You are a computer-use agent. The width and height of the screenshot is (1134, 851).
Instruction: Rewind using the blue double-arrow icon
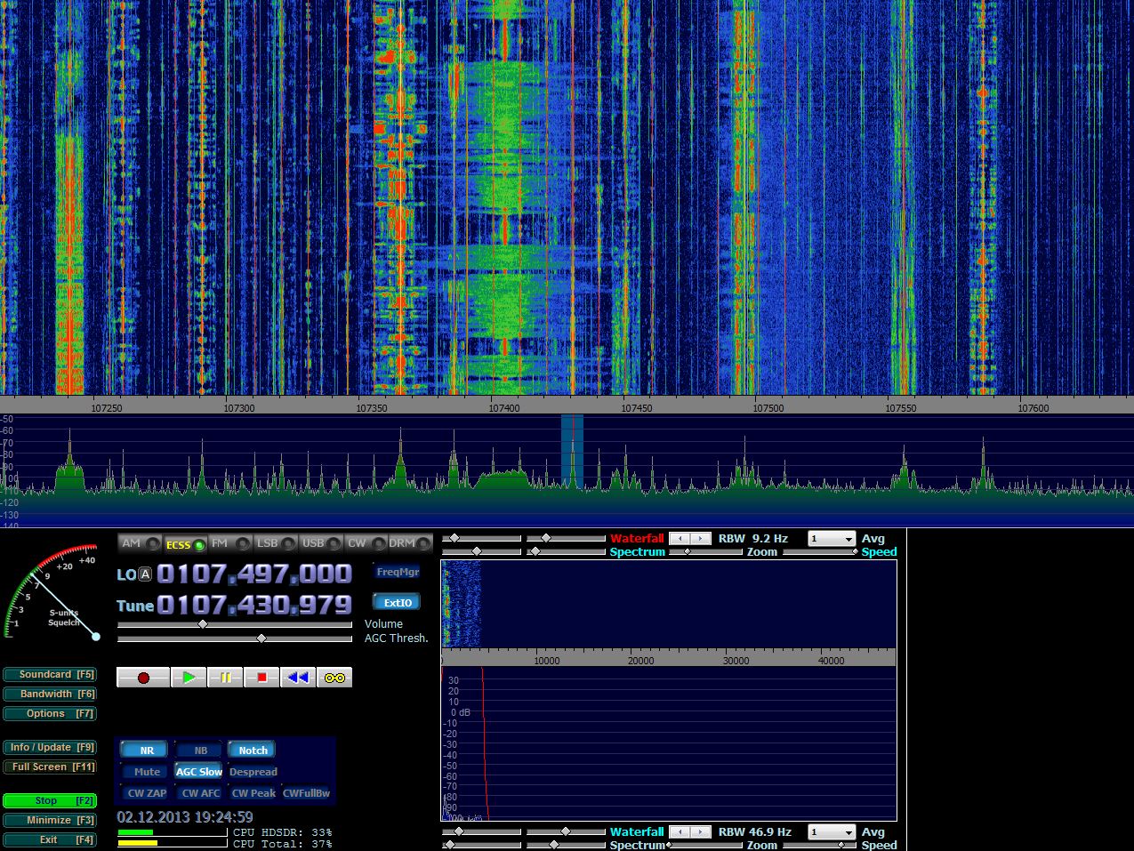coord(298,678)
